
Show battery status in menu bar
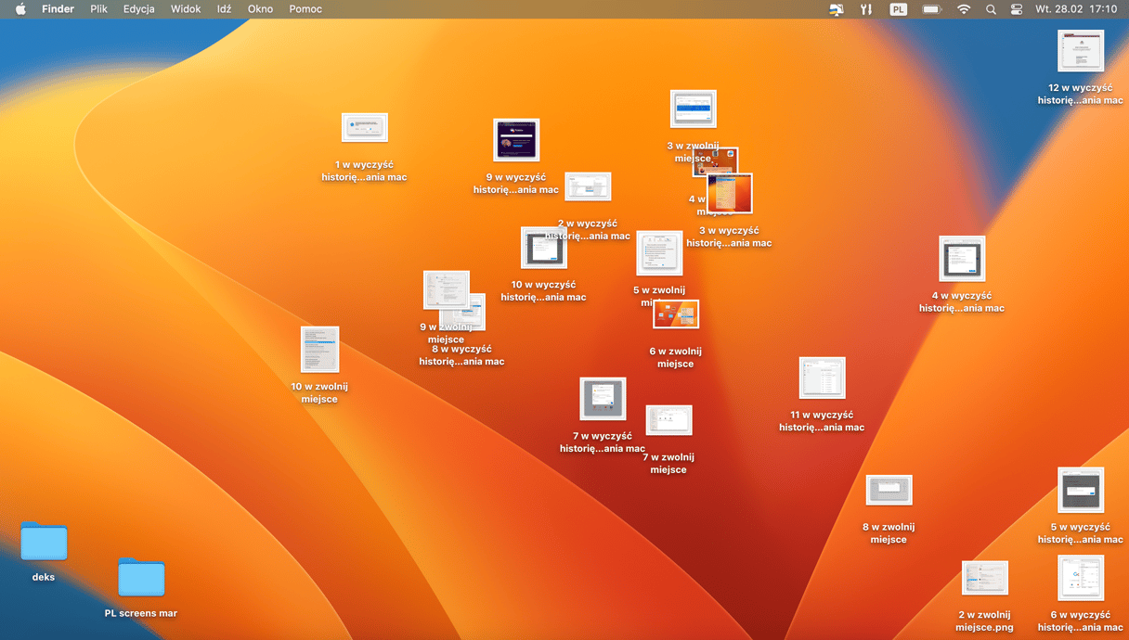pos(931,9)
